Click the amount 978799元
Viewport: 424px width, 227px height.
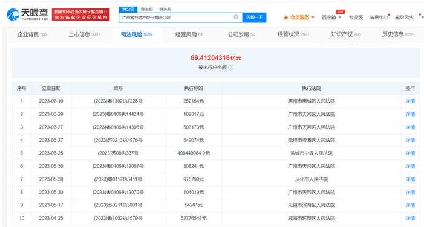(x=194, y=179)
